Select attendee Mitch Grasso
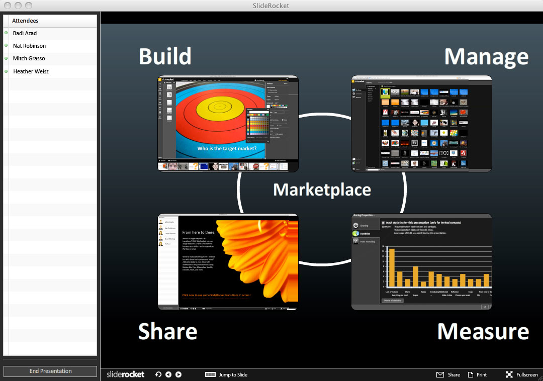The height and width of the screenshot is (381, 543). pos(50,58)
